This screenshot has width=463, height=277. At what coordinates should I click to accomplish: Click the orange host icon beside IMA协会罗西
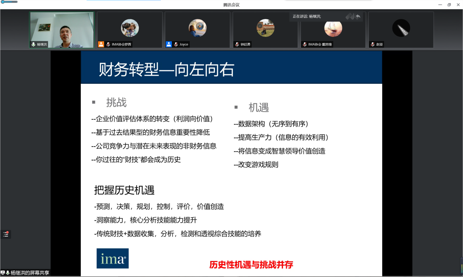101,44
